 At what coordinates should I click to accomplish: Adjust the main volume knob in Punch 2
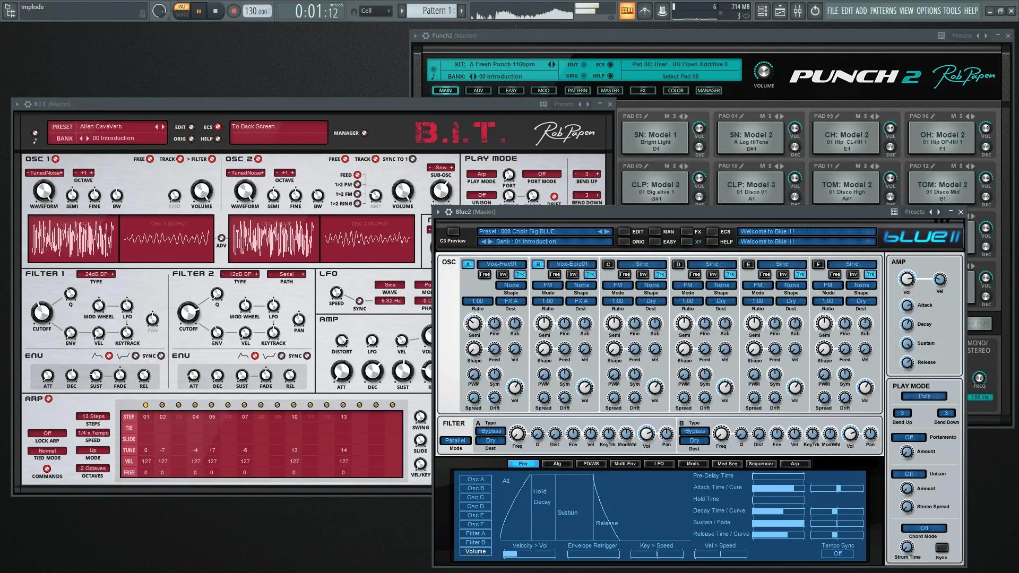(x=764, y=71)
